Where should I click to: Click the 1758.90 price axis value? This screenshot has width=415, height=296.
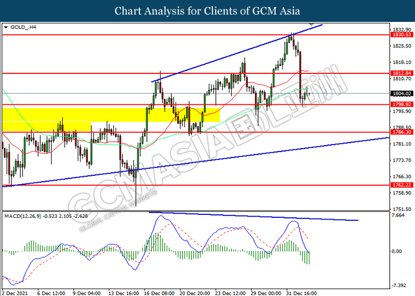pyautogui.click(x=402, y=193)
